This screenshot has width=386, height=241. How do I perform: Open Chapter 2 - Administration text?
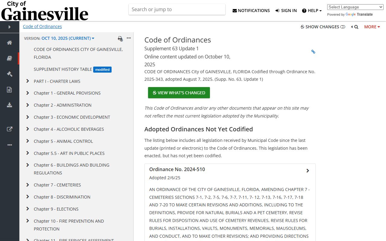[62, 105]
